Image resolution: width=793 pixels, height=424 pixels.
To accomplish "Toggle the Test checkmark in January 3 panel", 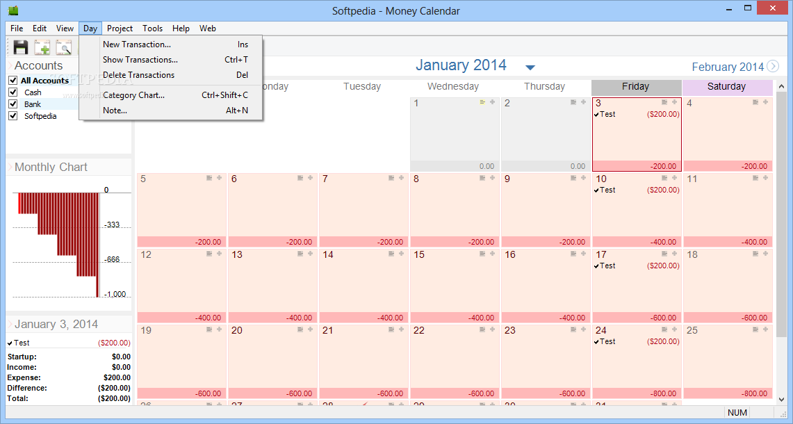I will point(10,343).
